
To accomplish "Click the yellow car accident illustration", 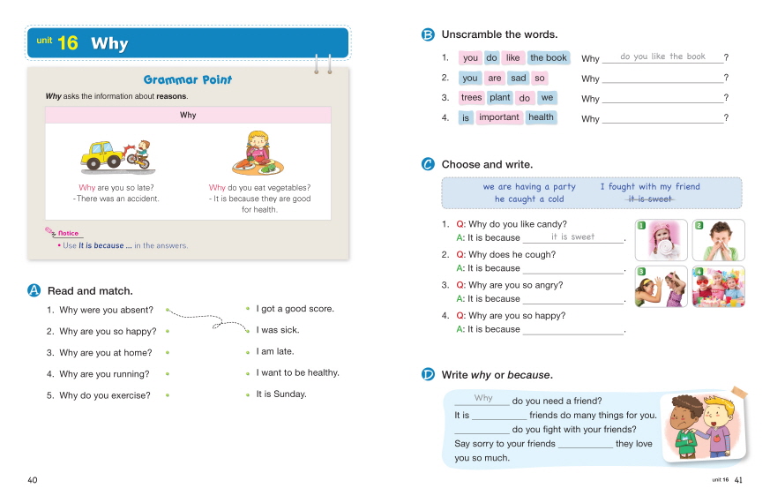I will coord(115,154).
